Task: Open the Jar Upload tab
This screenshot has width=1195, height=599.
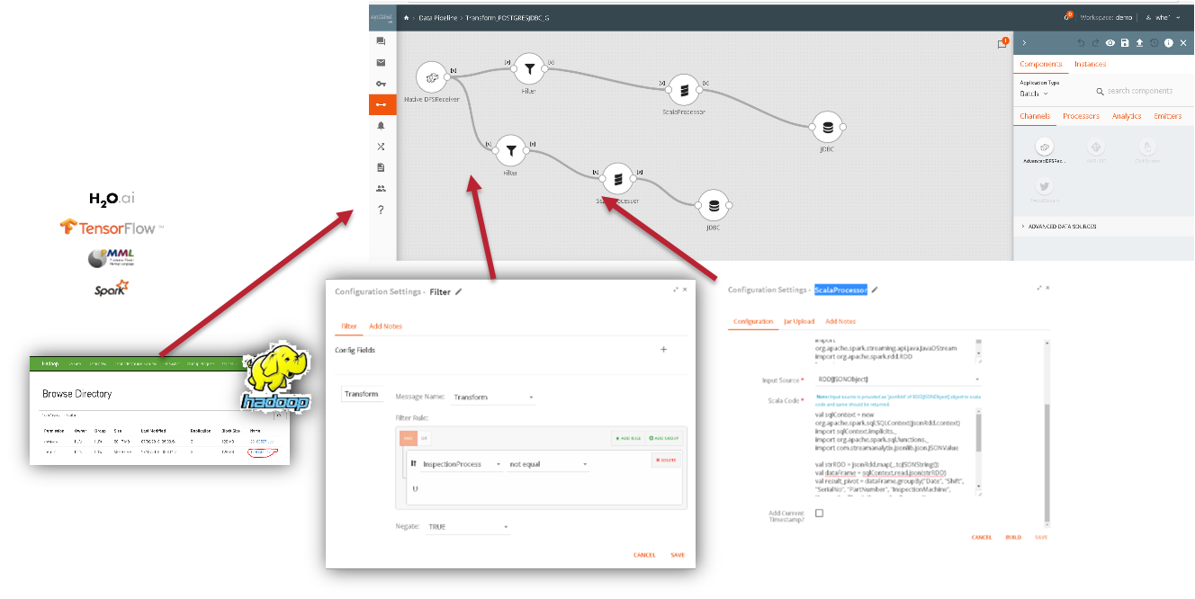Action: pyautogui.click(x=799, y=321)
